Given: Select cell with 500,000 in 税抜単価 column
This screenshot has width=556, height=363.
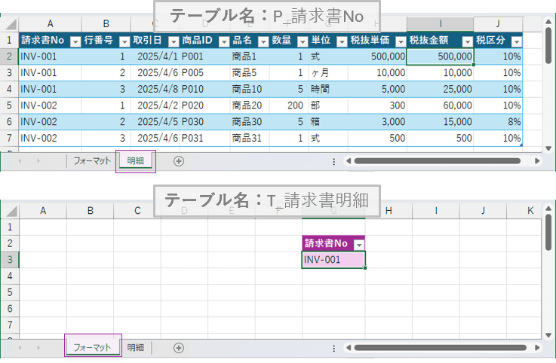Looking at the screenshot, I should point(376,56).
